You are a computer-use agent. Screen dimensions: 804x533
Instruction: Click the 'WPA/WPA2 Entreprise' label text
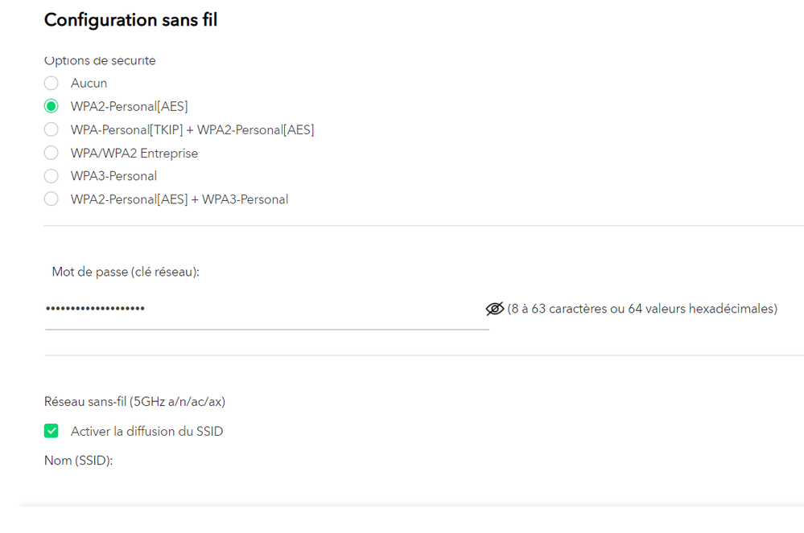coord(134,153)
